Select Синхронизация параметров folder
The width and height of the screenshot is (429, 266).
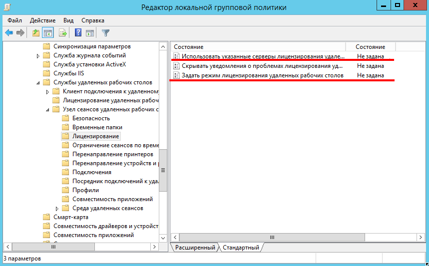tap(92, 46)
